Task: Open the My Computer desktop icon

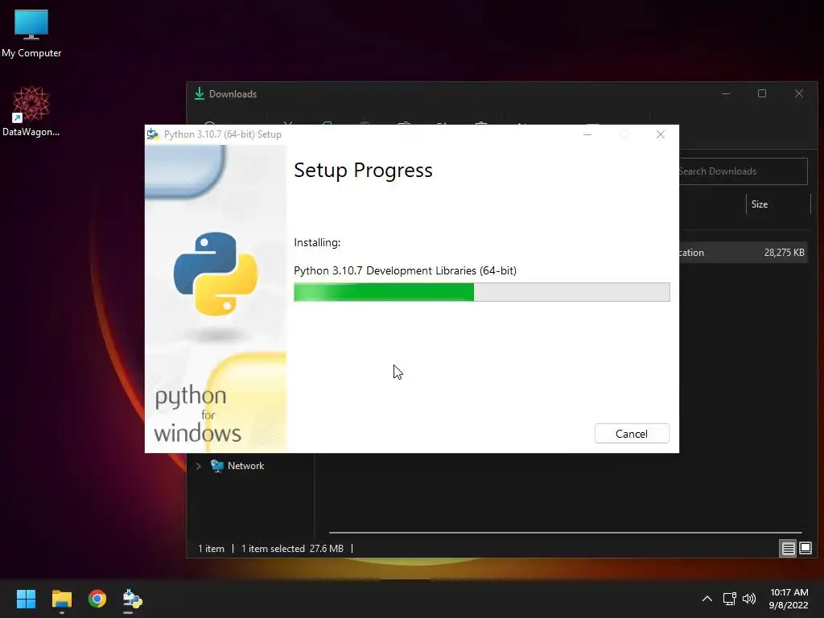Action: pyautogui.click(x=31, y=33)
